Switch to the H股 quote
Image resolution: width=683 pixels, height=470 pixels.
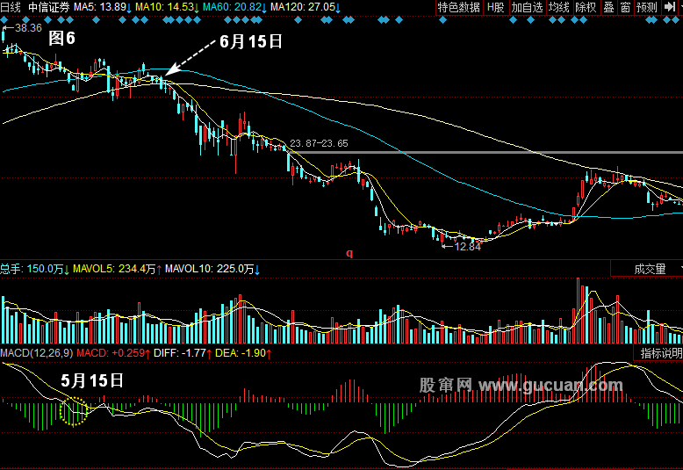click(x=496, y=7)
